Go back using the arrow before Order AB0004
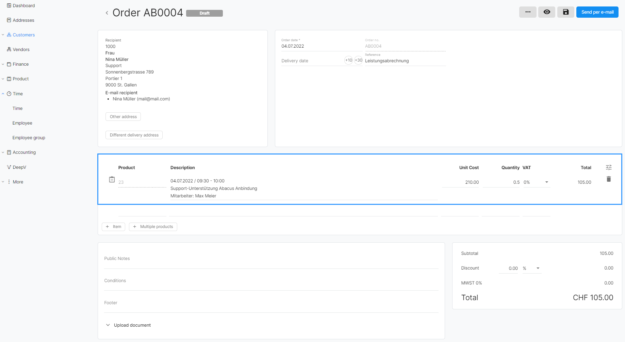The height and width of the screenshot is (342, 625). [x=107, y=13]
